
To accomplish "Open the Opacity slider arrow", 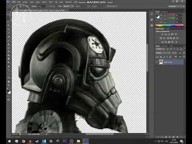I will click(184, 53).
